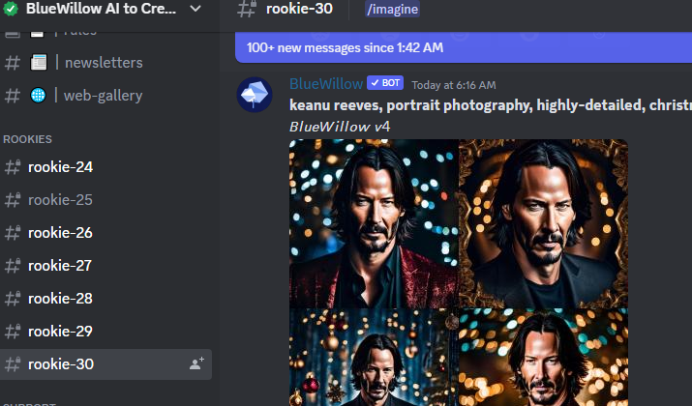692x406 pixels.
Task: Open the newsletters channel
Action: [105, 63]
